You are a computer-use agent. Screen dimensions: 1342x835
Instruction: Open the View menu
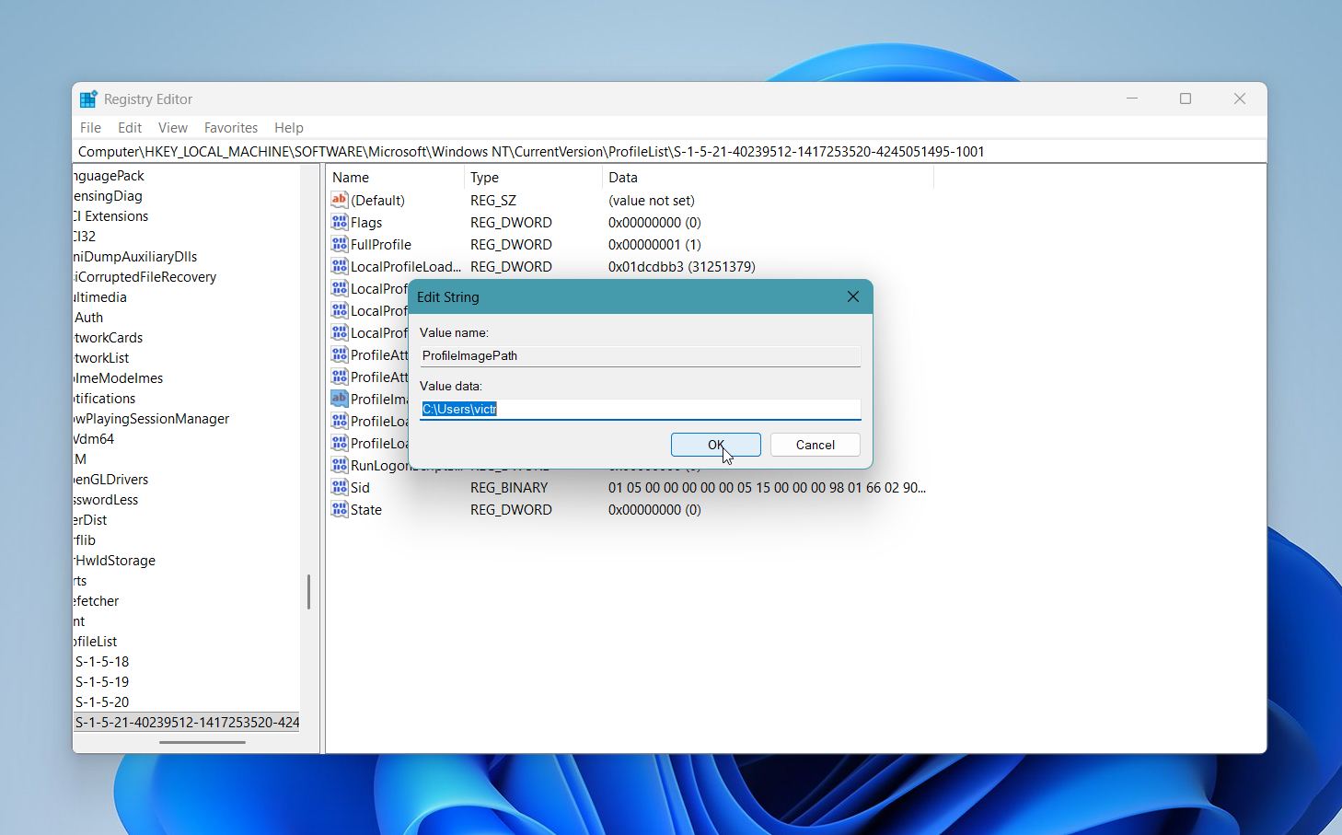[173, 128]
